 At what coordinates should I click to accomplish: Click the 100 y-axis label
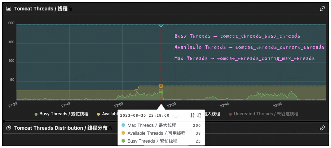pos(11,61)
